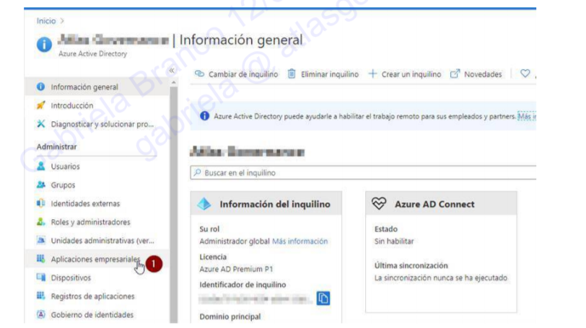Screen dimensions: 586x328
Task: Click the sidebar vertical scrollbar
Action: coord(173,205)
